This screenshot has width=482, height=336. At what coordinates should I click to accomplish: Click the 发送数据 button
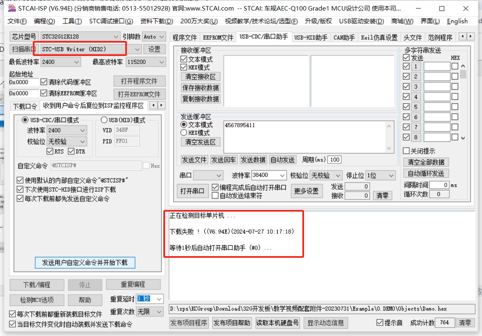click(x=253, y=160)
